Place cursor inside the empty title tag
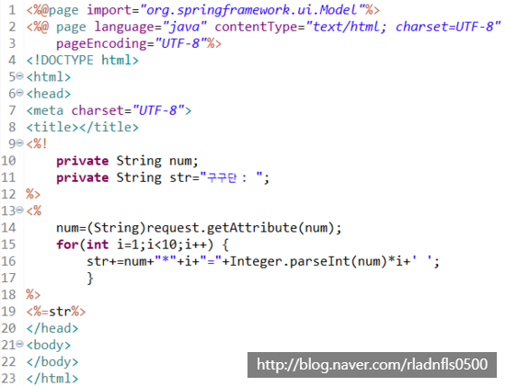This screenshot has height=387, width=506. [x=79, y=127]
